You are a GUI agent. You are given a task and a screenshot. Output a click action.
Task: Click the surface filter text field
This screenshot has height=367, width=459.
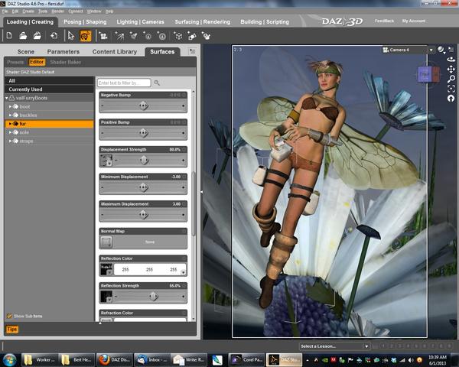(124, 83)
